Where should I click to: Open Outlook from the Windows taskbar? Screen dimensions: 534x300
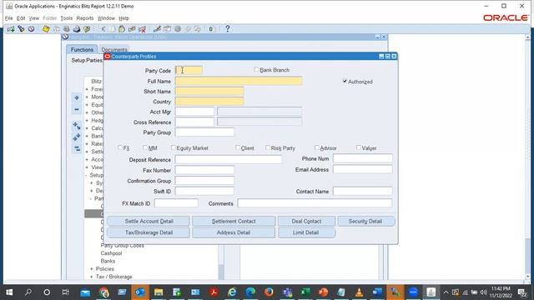(140, 292)
